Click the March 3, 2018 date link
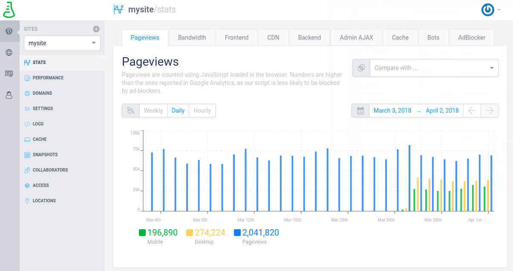Image resolution: width=513 pixels, height=271 pixels. coord(392,110)
